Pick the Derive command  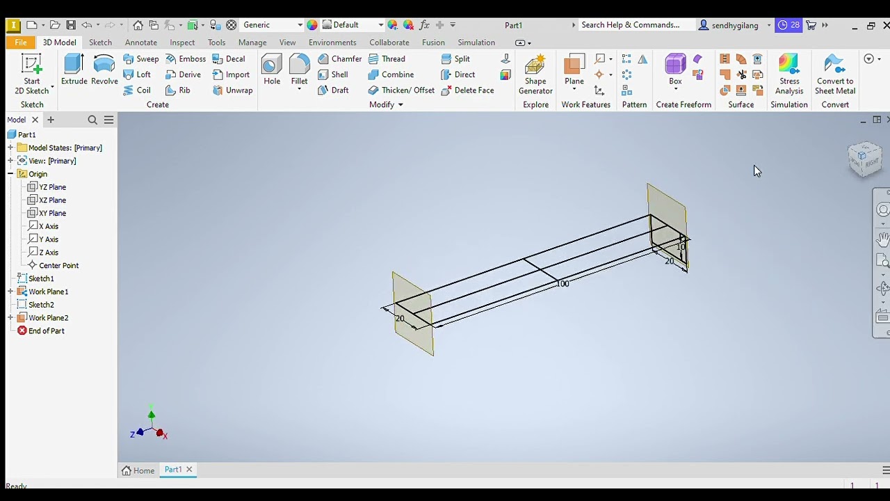[x=184, y=74]
